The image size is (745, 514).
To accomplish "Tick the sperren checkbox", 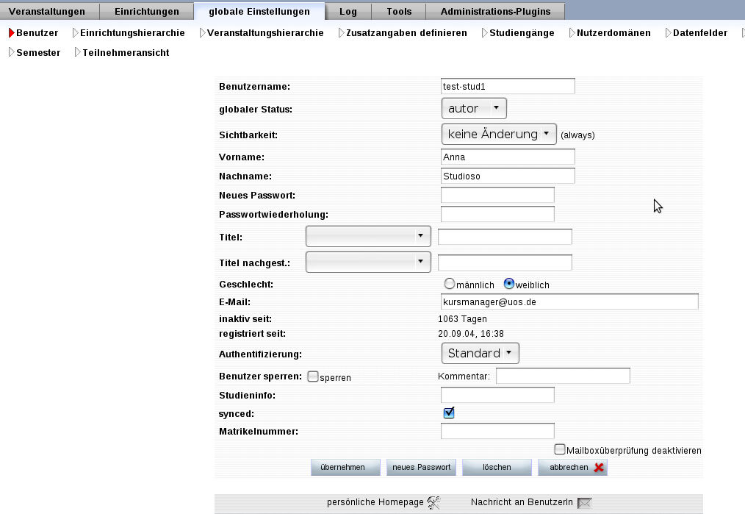I will click(x=313, y=376).
